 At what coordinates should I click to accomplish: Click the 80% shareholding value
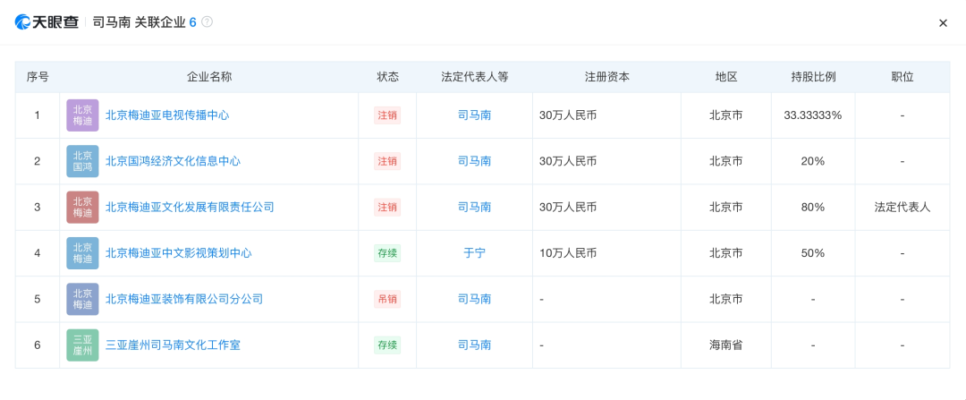coord(813,207)
